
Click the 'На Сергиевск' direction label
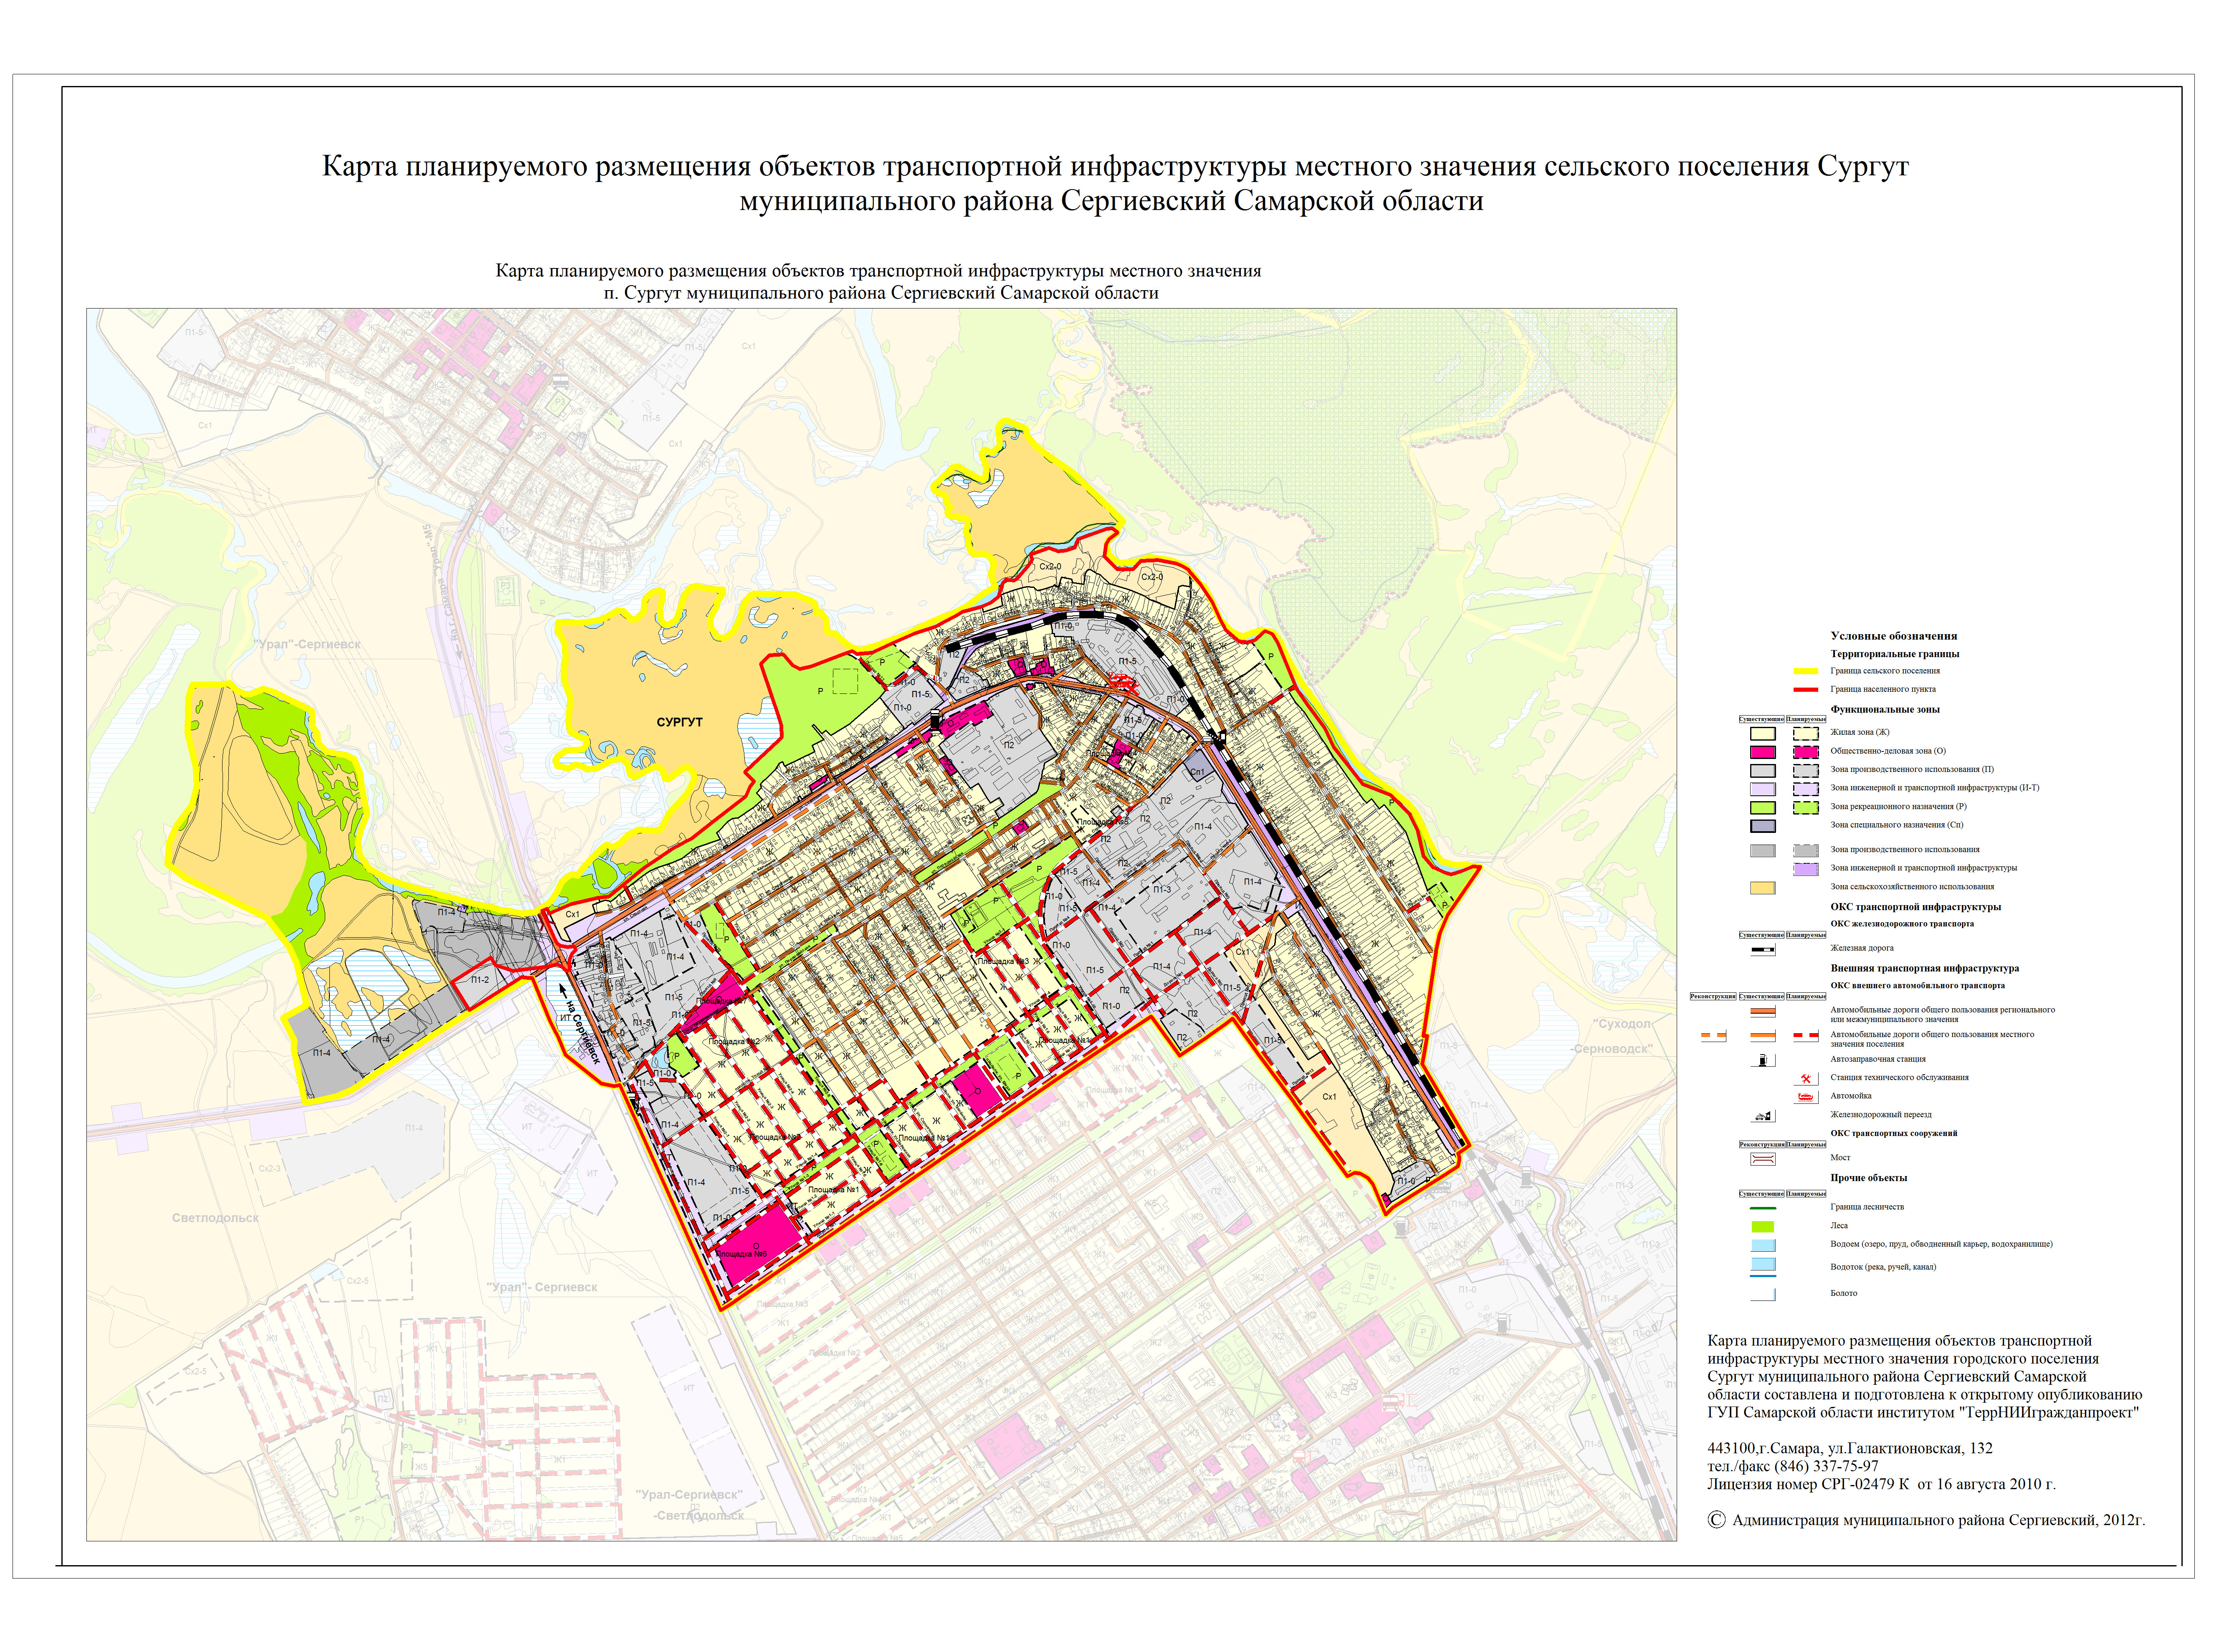[583, 1033]
